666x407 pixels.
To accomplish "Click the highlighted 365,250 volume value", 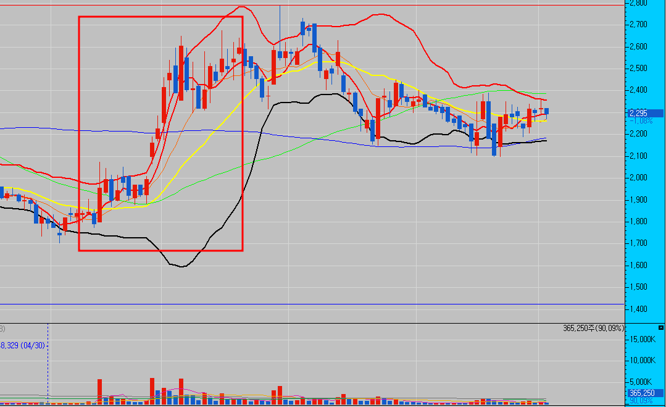I will click(x=646, y=393).
